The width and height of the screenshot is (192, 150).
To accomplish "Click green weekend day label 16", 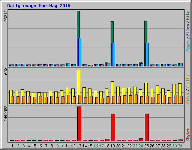I will [96, 146].
